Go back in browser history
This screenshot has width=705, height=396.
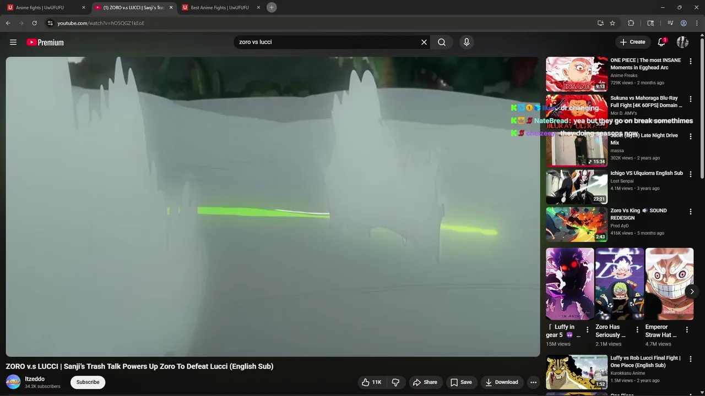point(8,23)
